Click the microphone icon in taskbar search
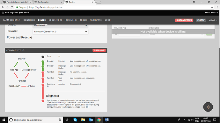 pos(60,120)
